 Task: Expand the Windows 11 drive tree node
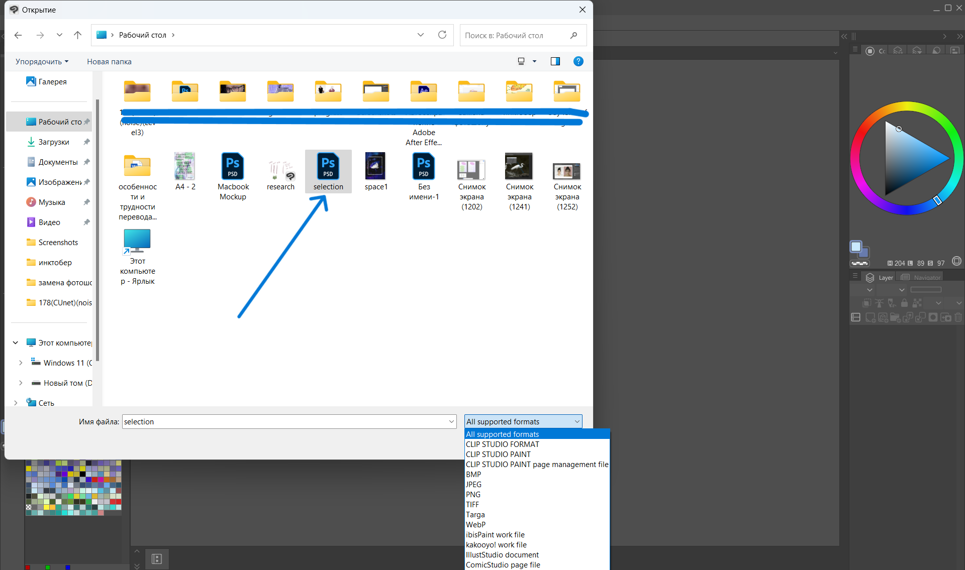(21, 363)
